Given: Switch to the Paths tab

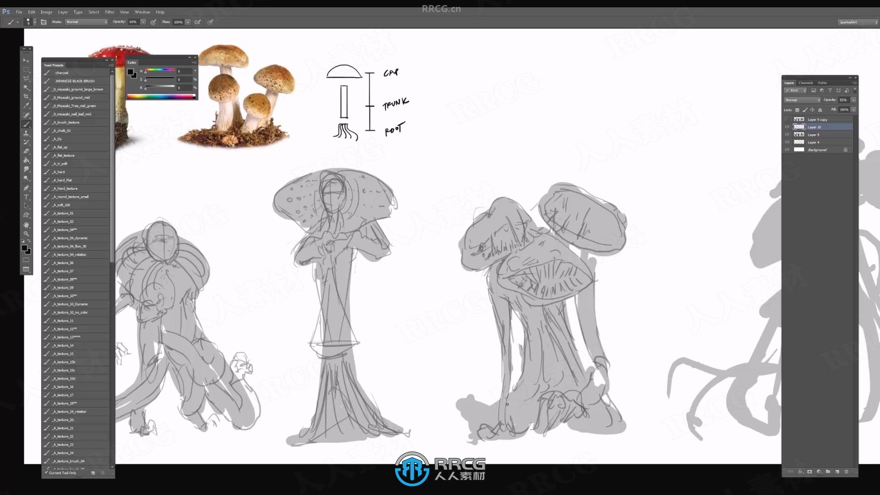Looking at the screenshot, I should [x=823, y=83].
